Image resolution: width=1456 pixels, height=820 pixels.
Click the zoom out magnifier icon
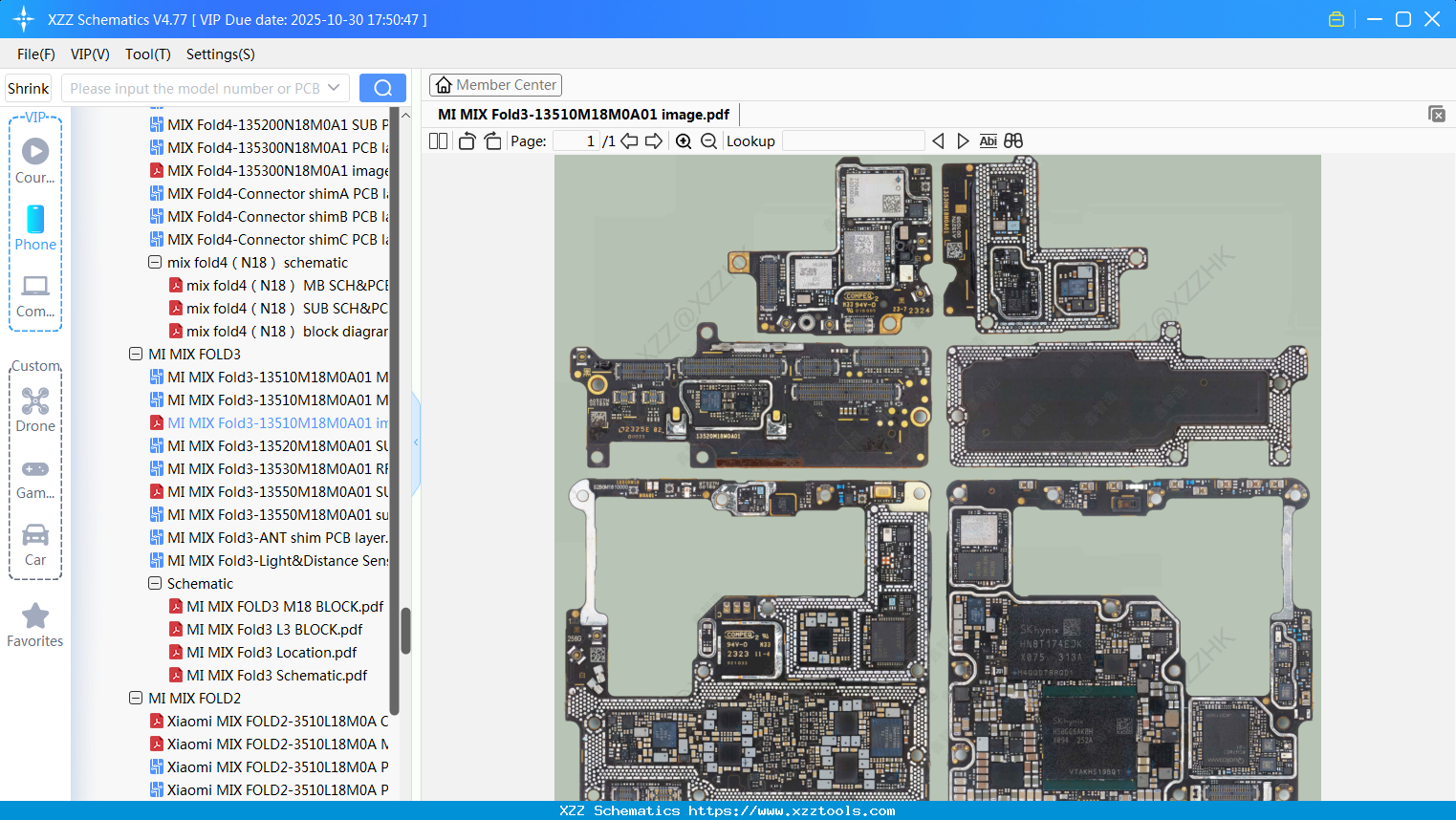(x=708, y=141)
